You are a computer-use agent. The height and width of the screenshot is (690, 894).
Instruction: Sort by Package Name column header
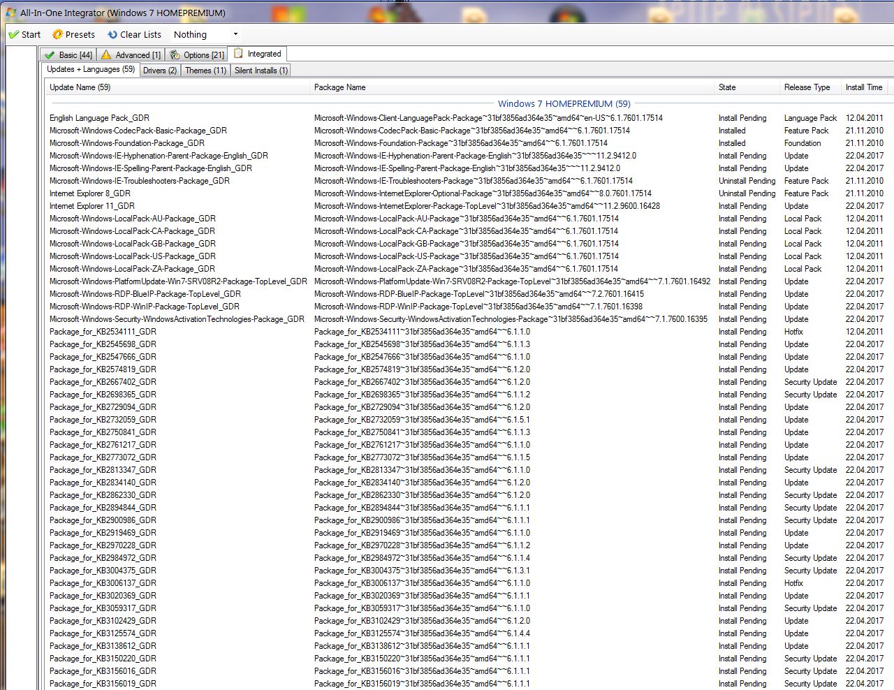click(512, 87)
